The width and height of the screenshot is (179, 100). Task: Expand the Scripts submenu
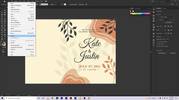coord(22,42)
